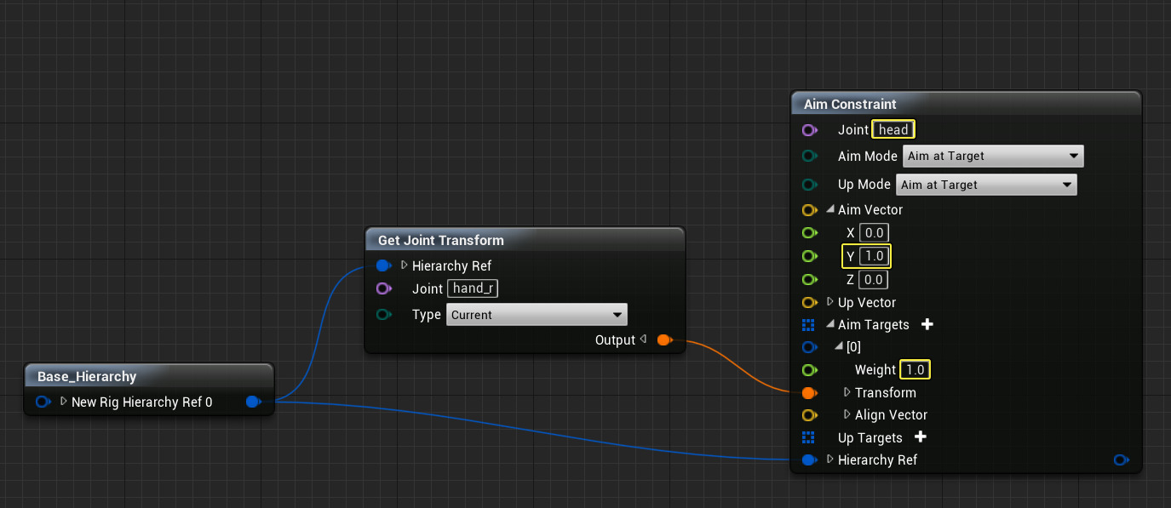Collapse the Aim Vector property
1171x508 pixels.
pyautogui.click(x=830, y=210)
